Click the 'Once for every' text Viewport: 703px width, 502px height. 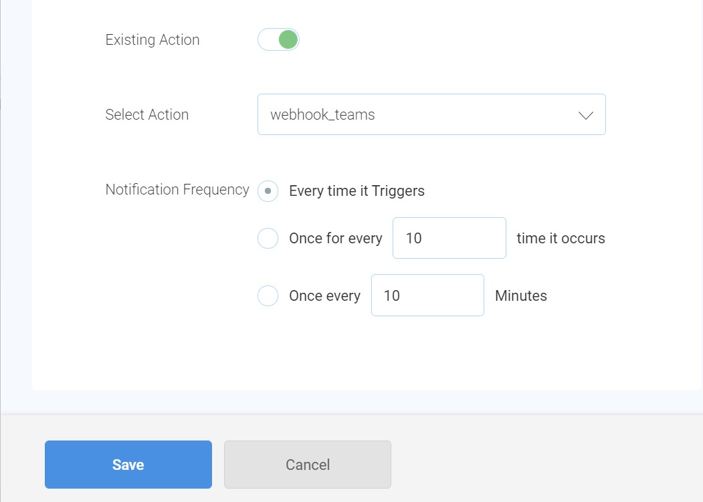(336, 239)
